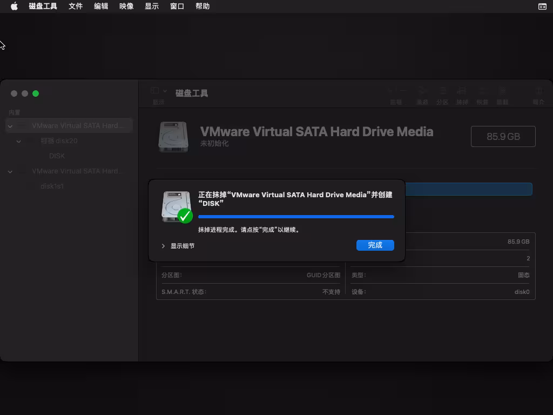Expand the 显示细节 disclosure arrow
The image size is (553, 415).
[163, 246]
